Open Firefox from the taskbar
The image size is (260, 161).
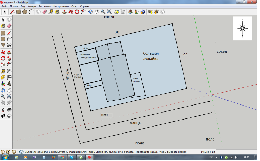(x=53, y=157)
